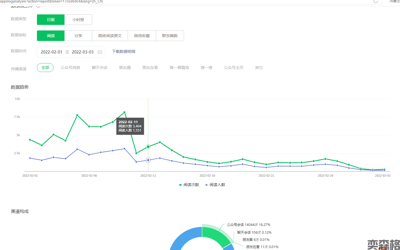Open the date range picker starting 2022-02-01

[x=52, y=52]
